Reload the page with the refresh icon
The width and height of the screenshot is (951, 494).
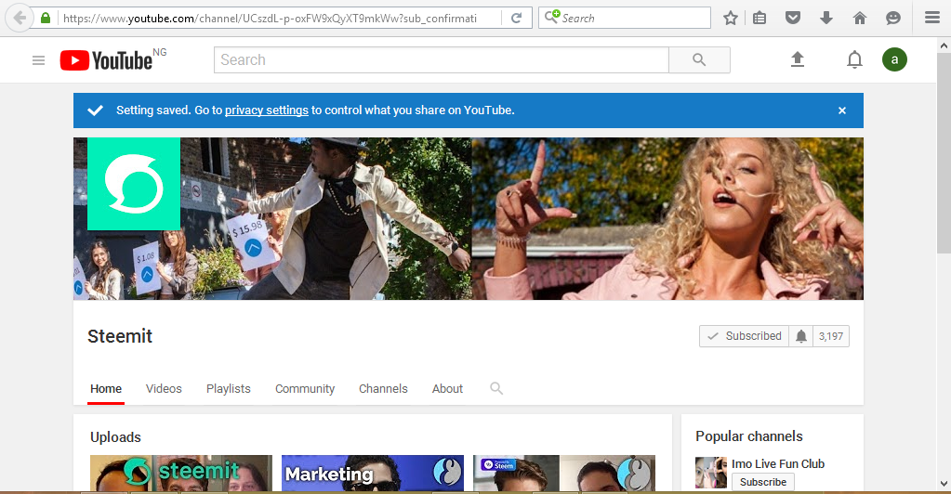(516, 19)
